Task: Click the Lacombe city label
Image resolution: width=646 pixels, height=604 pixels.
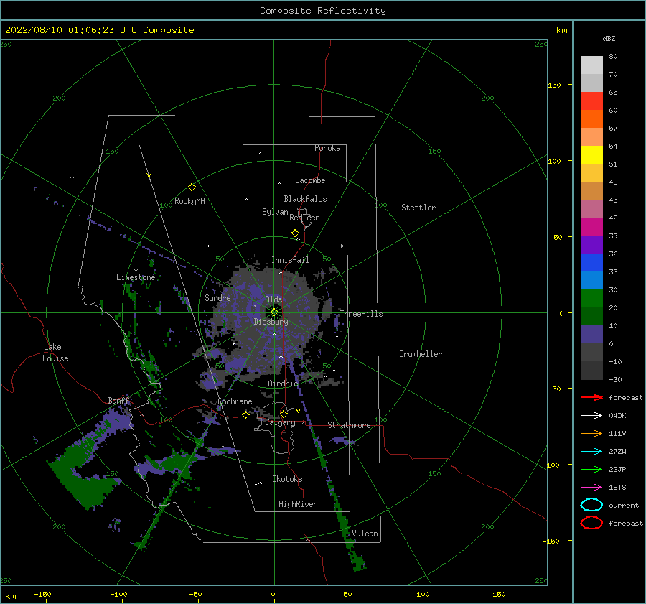Action: click(310, 180)
